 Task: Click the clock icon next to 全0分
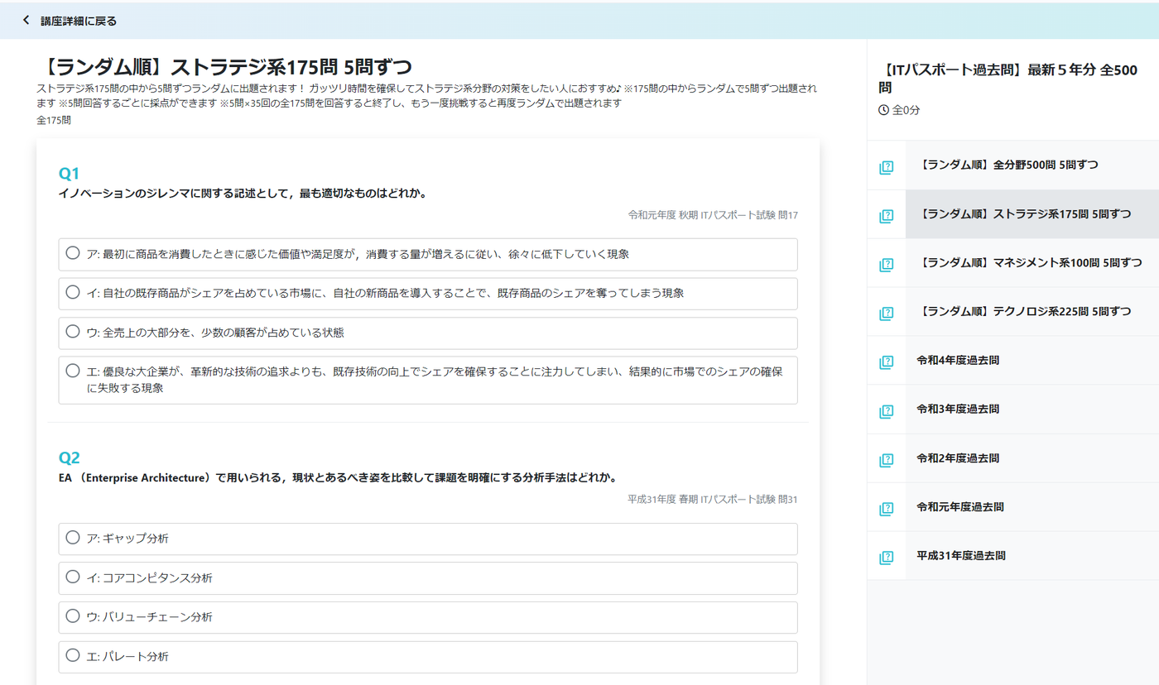coord(883,110)
